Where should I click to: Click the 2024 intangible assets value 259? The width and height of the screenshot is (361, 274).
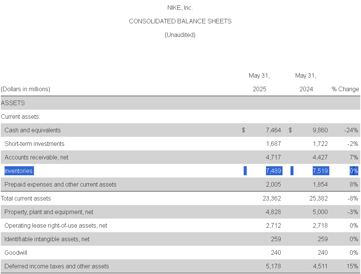323,239
